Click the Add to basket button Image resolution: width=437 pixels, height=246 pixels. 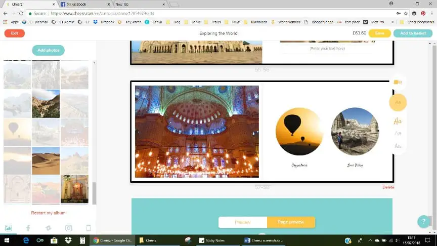[x=413, y=33]
